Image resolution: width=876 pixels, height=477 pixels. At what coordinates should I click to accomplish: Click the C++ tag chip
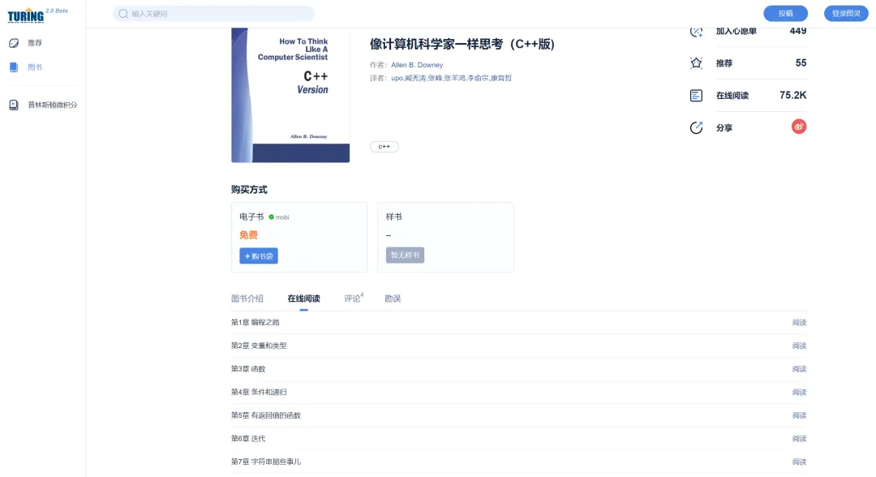coord(384,147)
